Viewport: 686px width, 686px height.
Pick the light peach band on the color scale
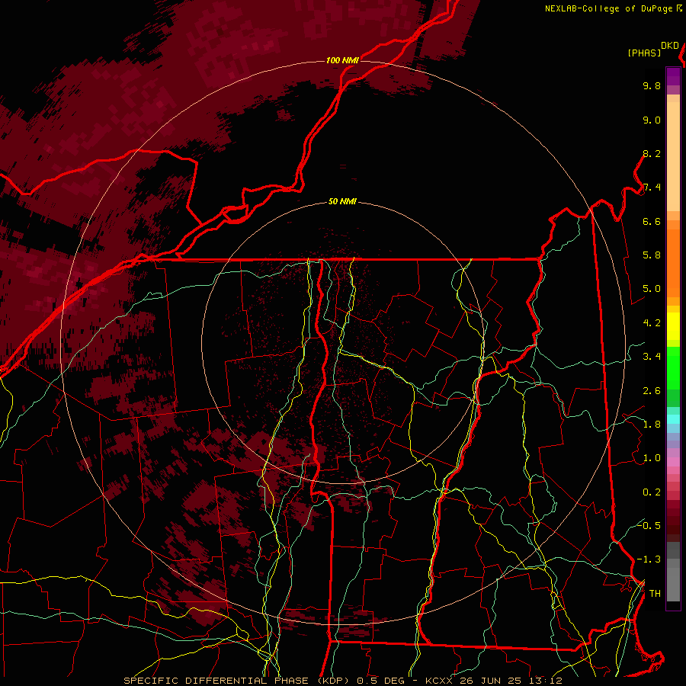point(673,156)
